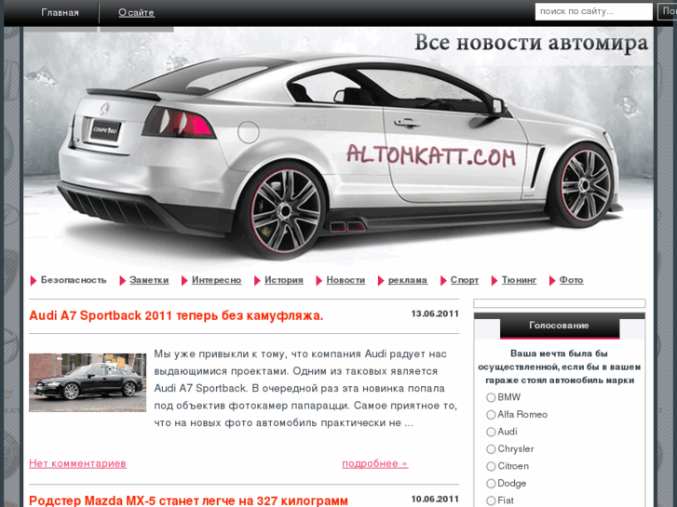Select the Fiat poll option
Image resolution: width=677 pixels, height=507 pixels.
[x=491, y=501]
